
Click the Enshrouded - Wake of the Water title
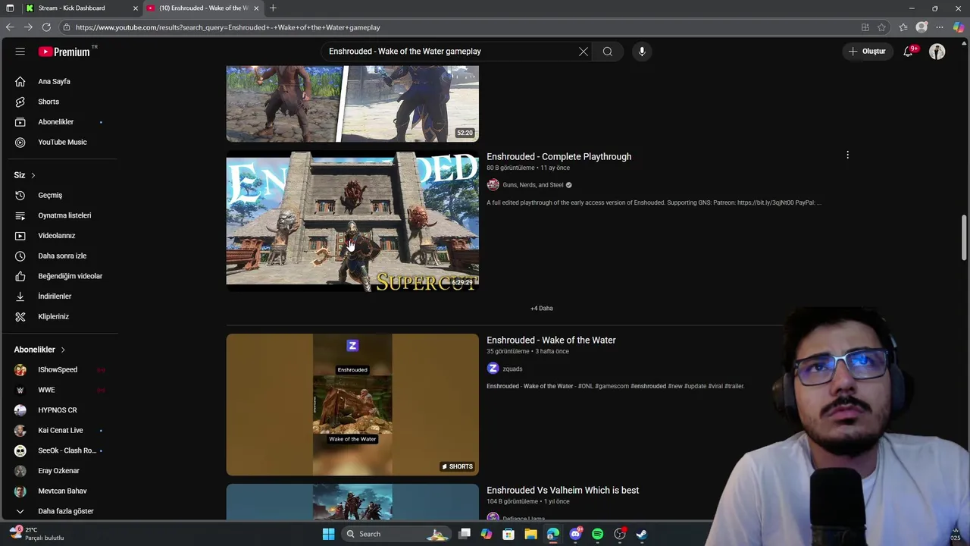551,340
